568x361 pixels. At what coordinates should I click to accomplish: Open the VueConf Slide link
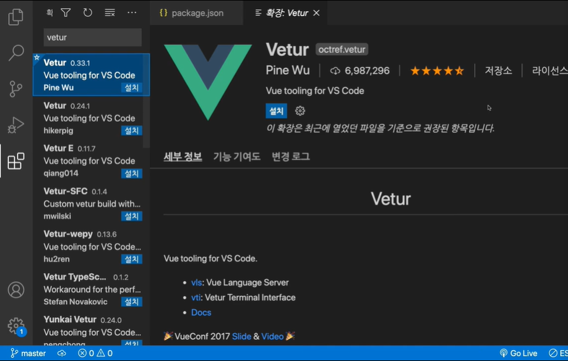(242, 336)
